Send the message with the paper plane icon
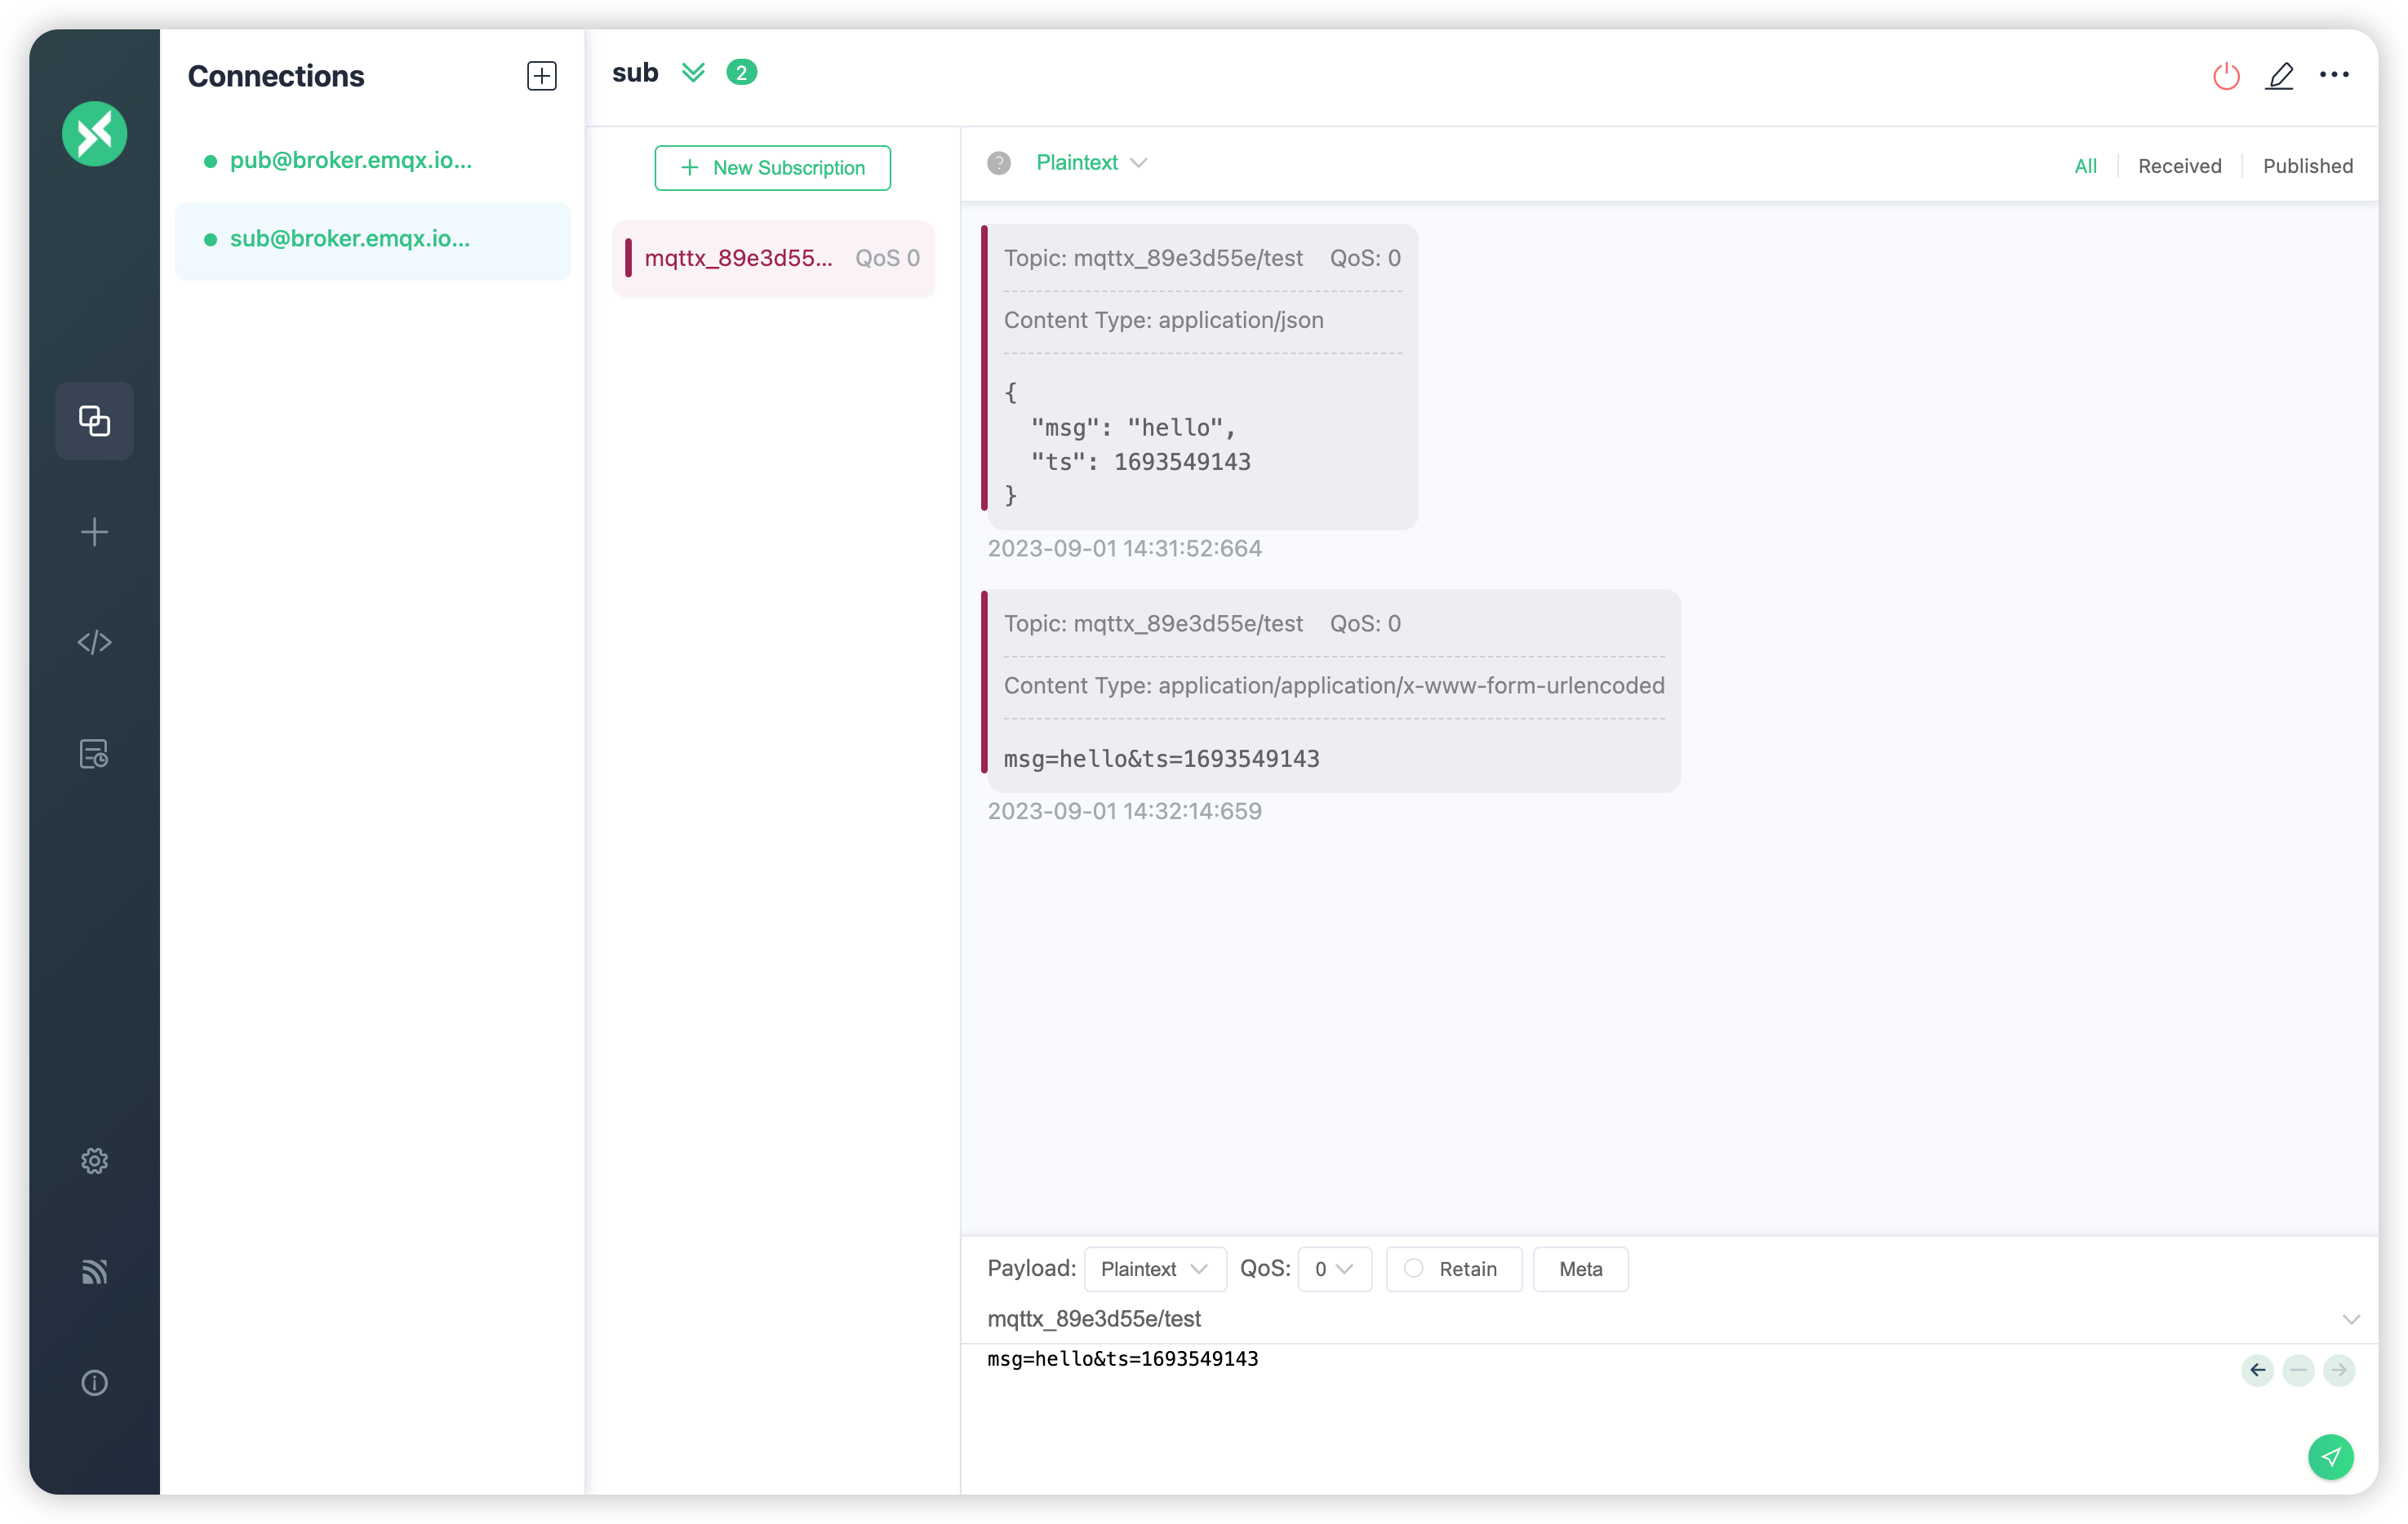Viewport: 2408px width, 1524px height. tap(2331, 1457)
